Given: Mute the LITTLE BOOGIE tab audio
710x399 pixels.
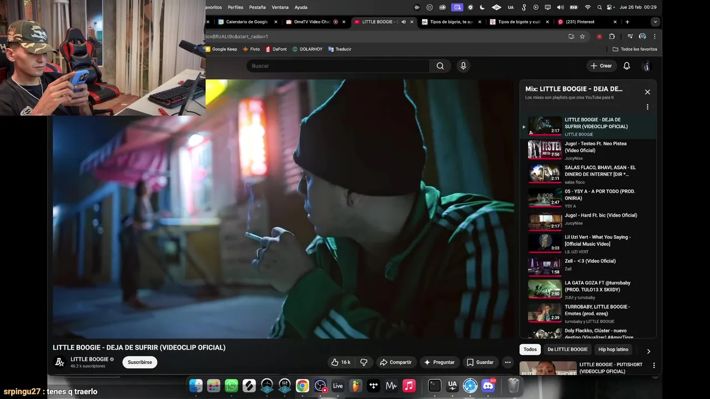Looking at the screenshot, I should [403, 22].
